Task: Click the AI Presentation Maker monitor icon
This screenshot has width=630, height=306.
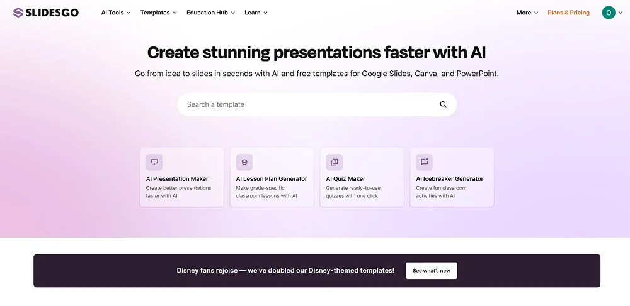Action: tap(154, 162)
